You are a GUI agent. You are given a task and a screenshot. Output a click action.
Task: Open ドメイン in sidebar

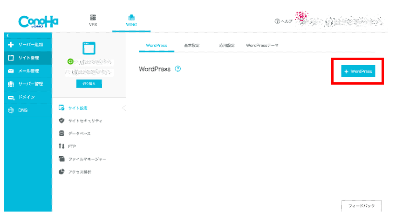pyautogui.click(x=28, y=97)
